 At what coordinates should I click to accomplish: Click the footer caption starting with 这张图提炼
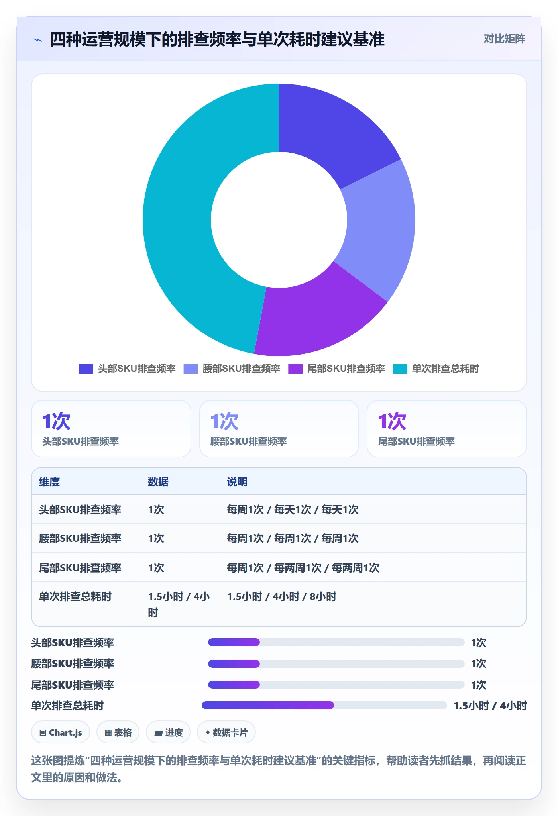279,769
